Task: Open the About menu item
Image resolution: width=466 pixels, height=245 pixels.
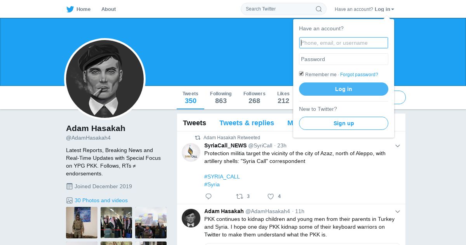Action: (108, 9)
